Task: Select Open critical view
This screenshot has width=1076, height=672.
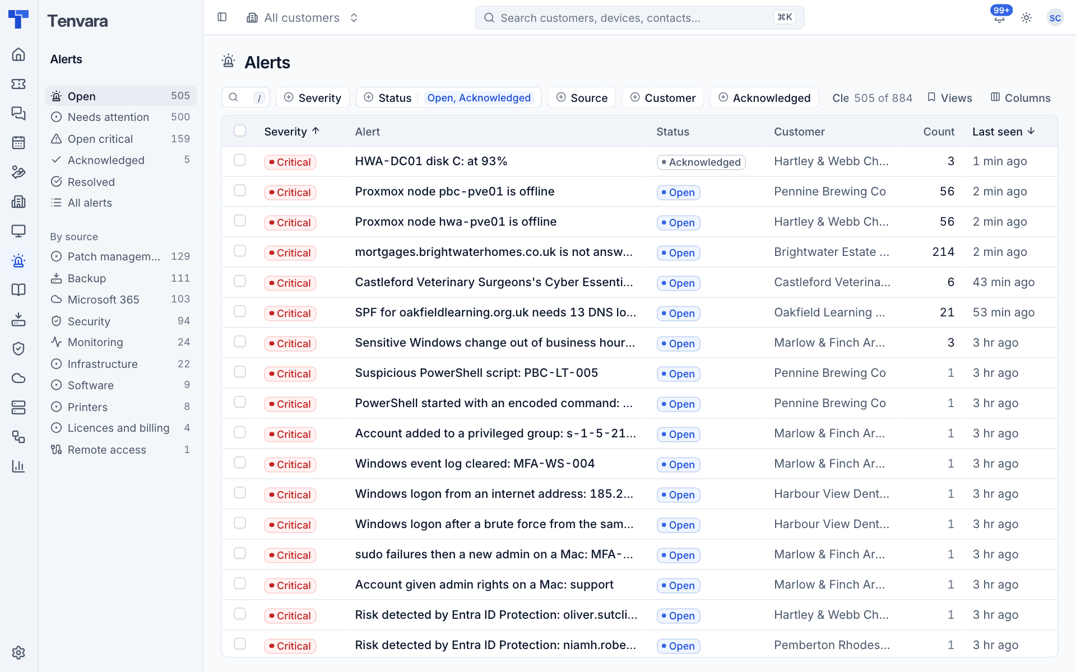Action: coord(120,139)
